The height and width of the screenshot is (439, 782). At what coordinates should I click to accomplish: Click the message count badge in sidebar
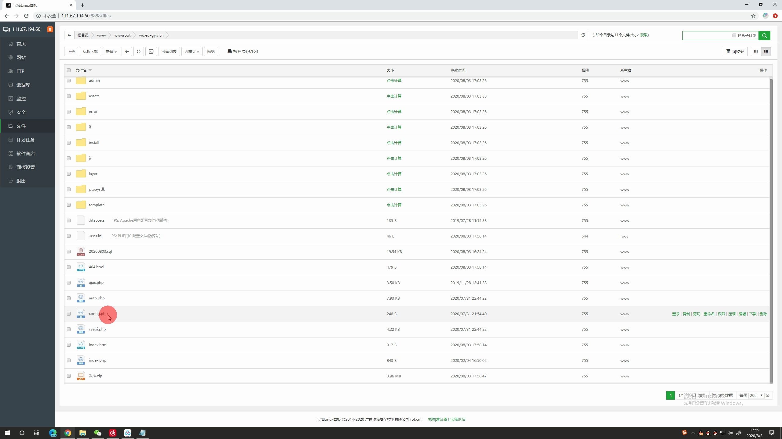(x=50, y=29)
